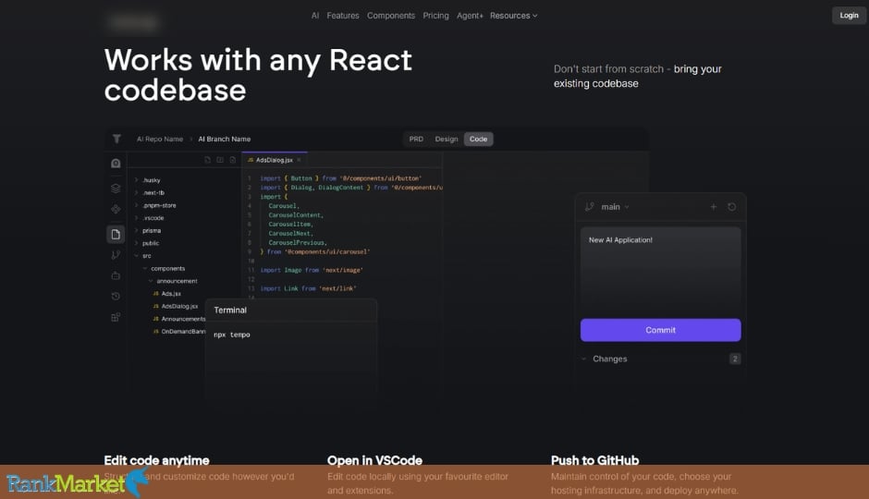Click the Open in VSCode heading
This screenshot has width=869, height=499.
(374, 460)
